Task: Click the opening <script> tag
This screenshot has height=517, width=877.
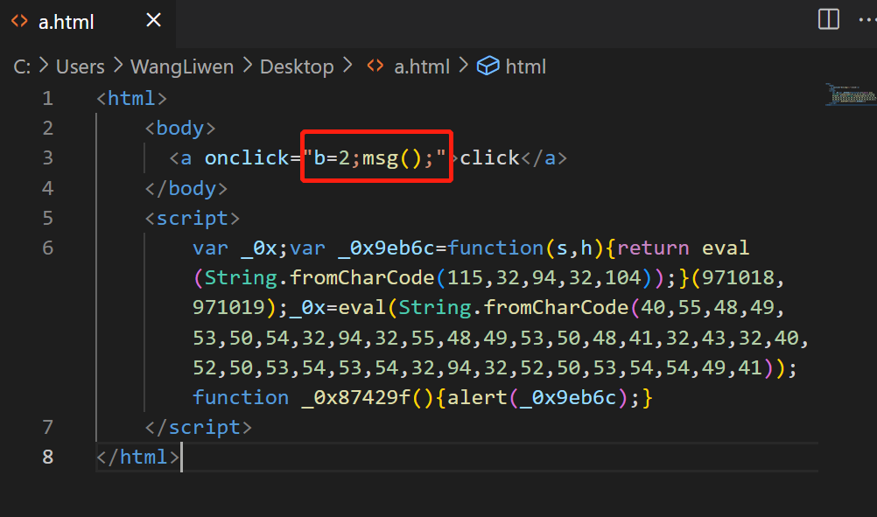Action: coord(193,218)
